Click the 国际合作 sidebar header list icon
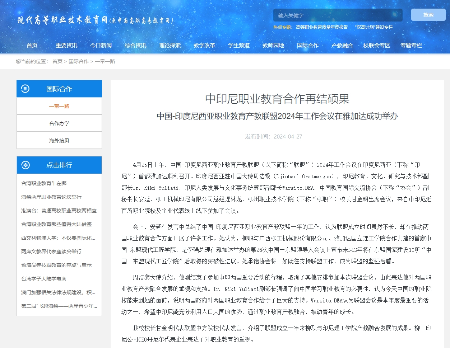The height and width of the screenshot is (348, 450). pos(25,89)
